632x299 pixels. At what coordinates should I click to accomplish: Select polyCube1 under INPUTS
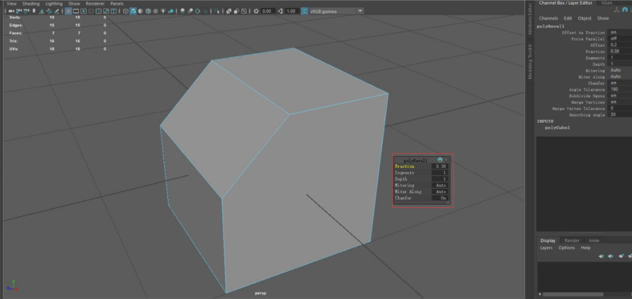[557, 128]
